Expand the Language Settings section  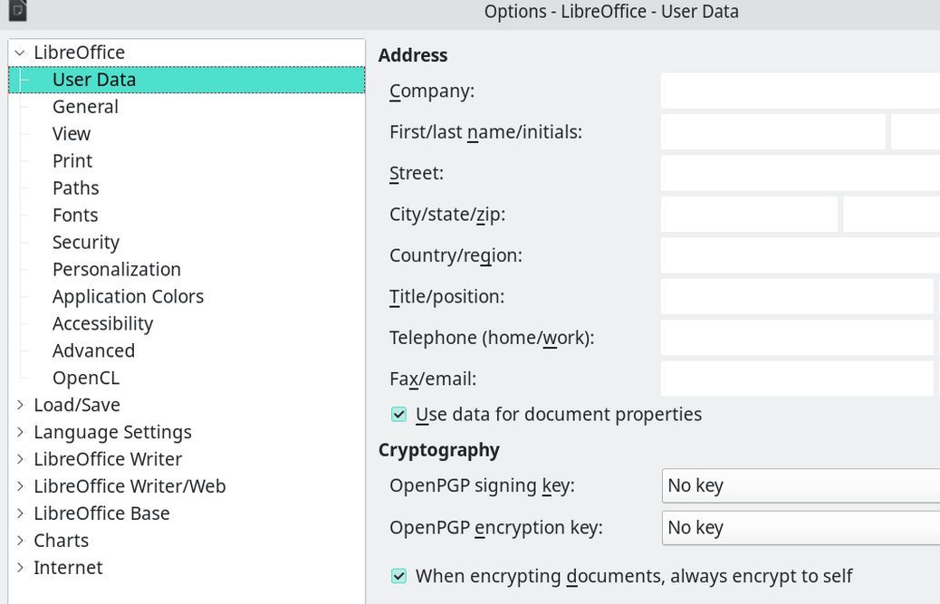point(21,432)
